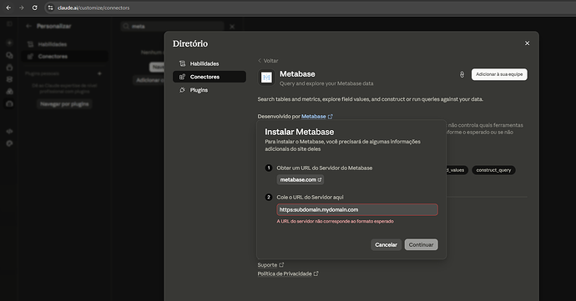This screenshot has width=576, height=301.
Task: Open Habilidades in the Diretório sidebar
Action: (x=210, y=63)
